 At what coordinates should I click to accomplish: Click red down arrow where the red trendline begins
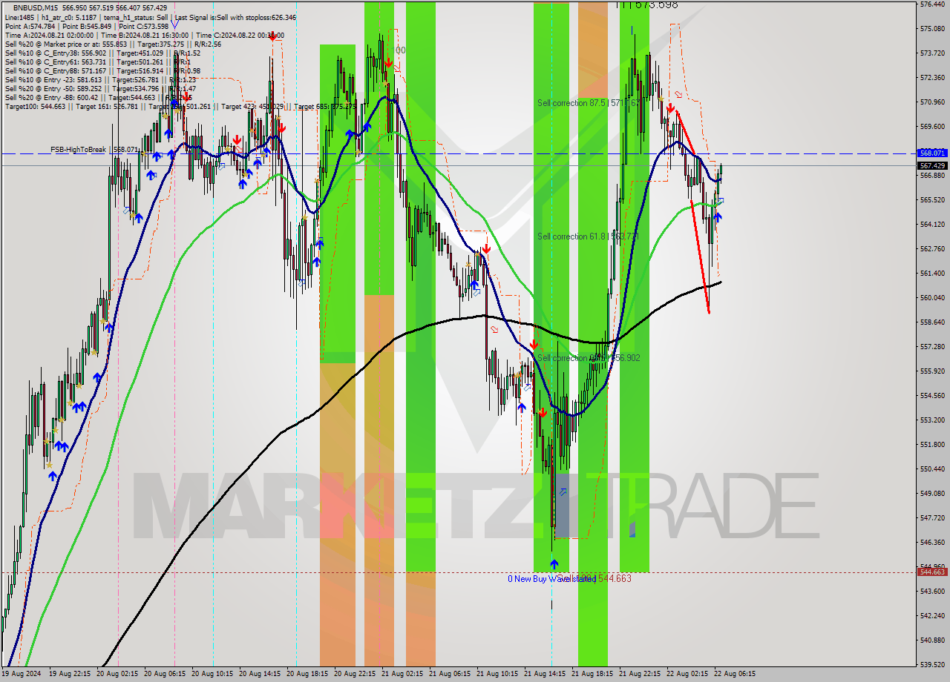click(671, 107)
